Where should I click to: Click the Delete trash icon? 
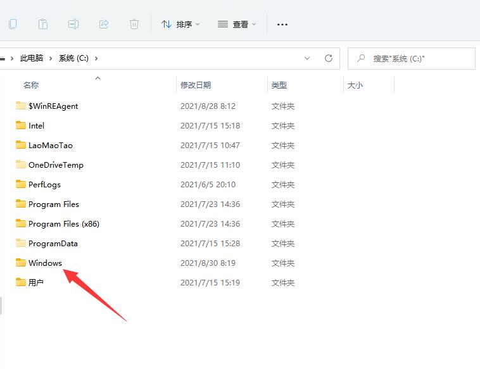click(134, 24)
